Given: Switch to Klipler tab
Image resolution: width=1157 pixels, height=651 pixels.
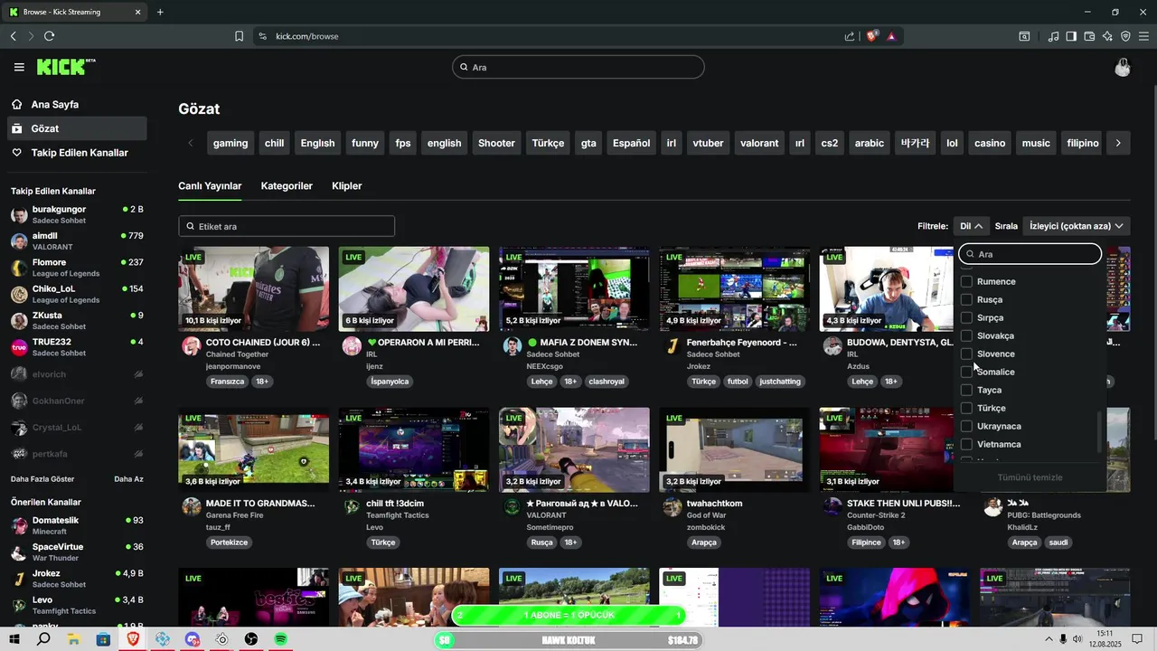Looking at the screenshot, I should click(x=347, y=186).
